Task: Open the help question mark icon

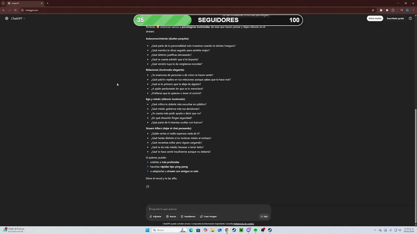Action: 410,19
